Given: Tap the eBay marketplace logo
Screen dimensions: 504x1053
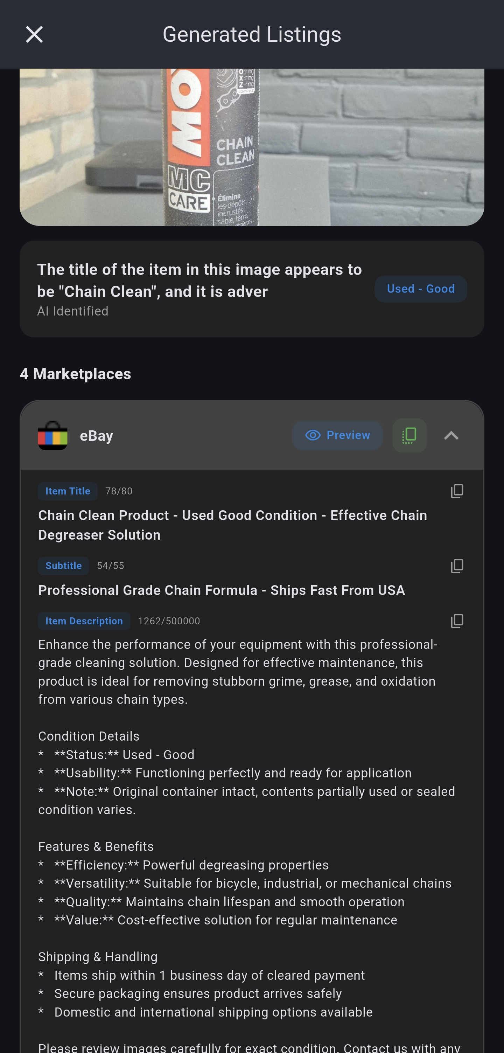Looking at the screenshot, I should (x=53, y=435).
